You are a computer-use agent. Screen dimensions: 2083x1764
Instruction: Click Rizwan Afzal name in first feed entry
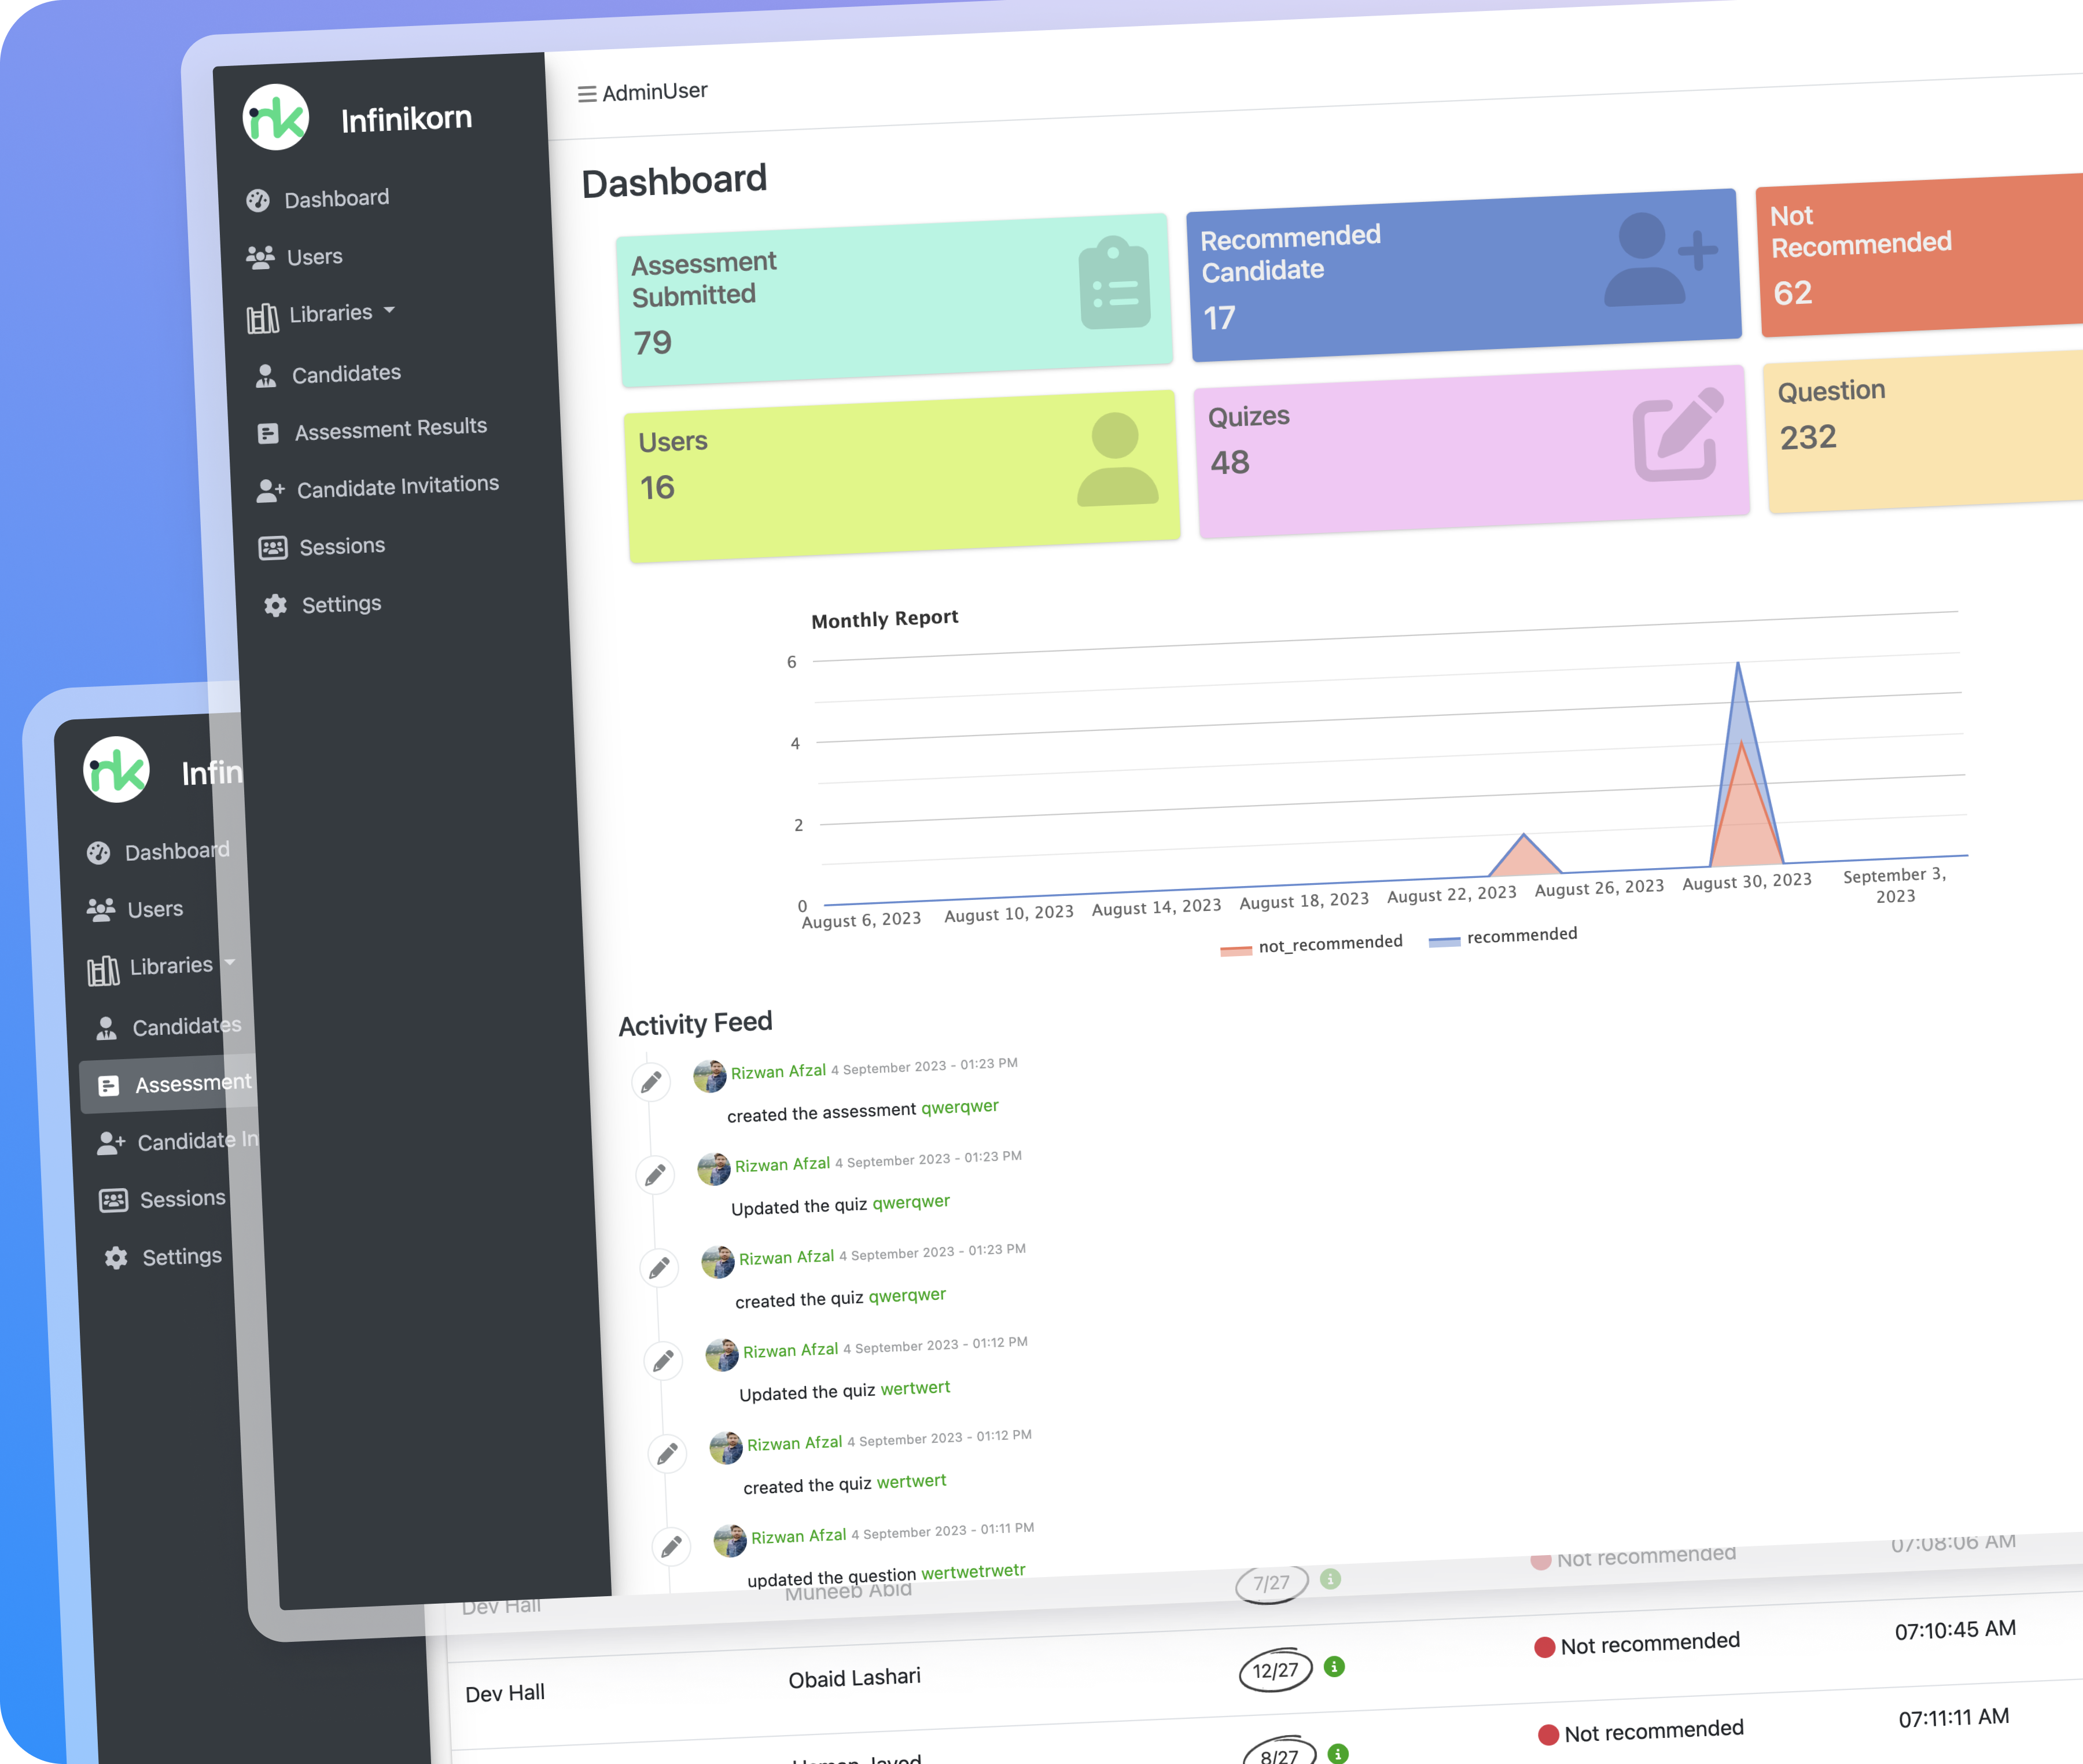click(x=778, y=1072)
